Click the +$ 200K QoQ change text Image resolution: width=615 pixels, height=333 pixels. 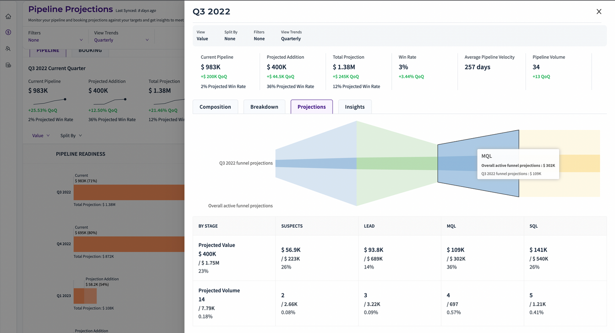tap(214, 76)
